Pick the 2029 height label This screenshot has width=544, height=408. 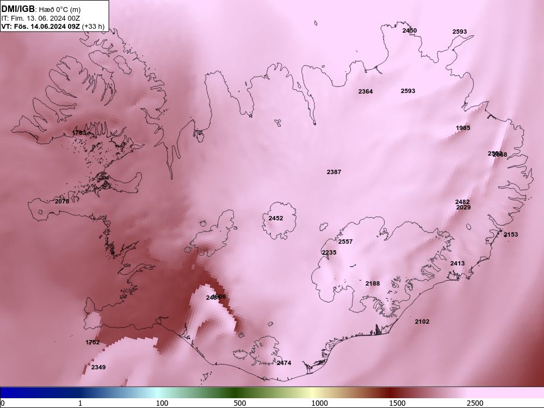pyautogui.click(x=463, y=207)
